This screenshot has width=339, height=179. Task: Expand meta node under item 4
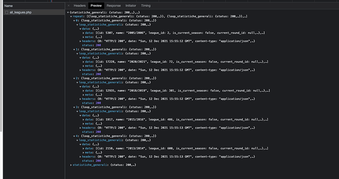tap(83, 153)
